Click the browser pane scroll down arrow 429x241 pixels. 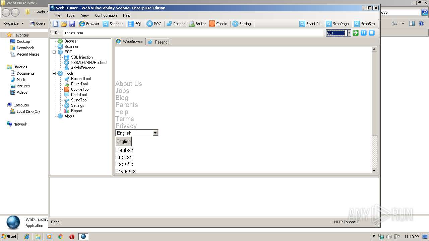(x=374, y=171)
